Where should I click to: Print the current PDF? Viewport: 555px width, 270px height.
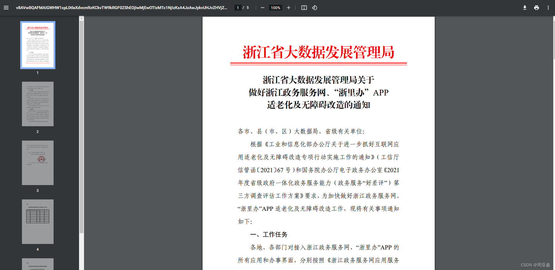pyautogui.click(x=536, y=8)
